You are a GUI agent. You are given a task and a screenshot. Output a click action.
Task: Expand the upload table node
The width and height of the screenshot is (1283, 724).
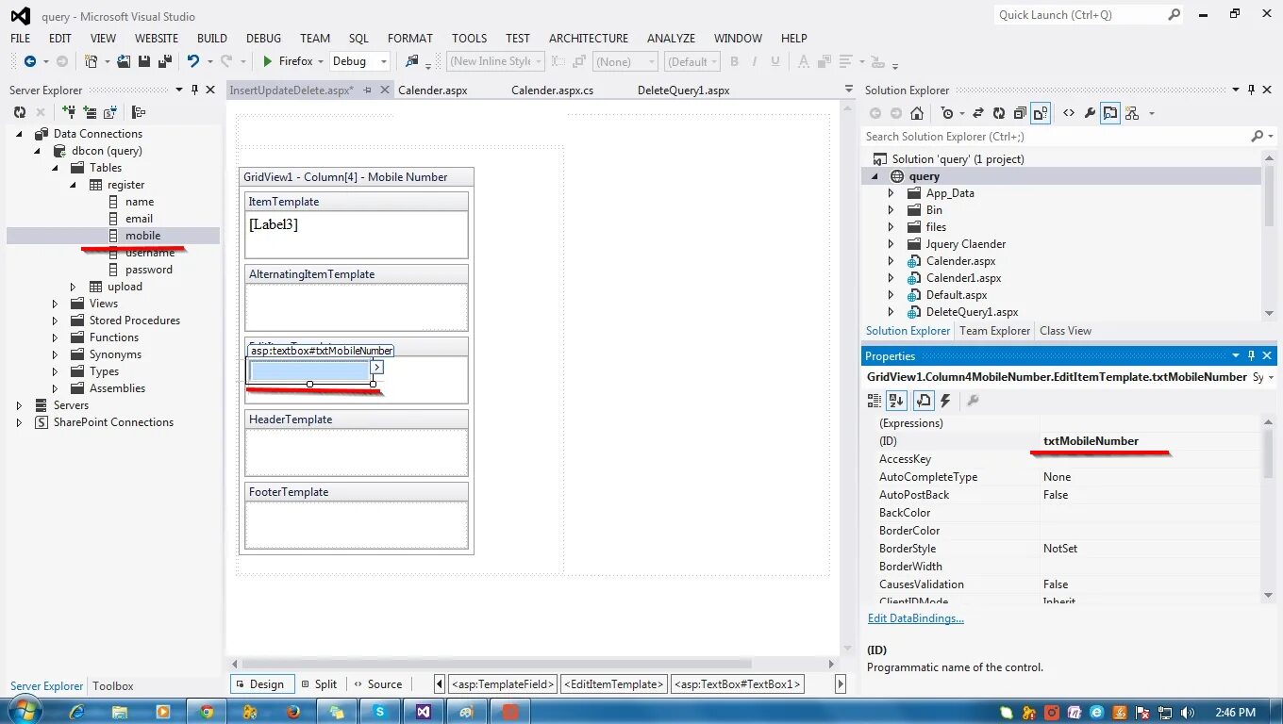[74, 287]
